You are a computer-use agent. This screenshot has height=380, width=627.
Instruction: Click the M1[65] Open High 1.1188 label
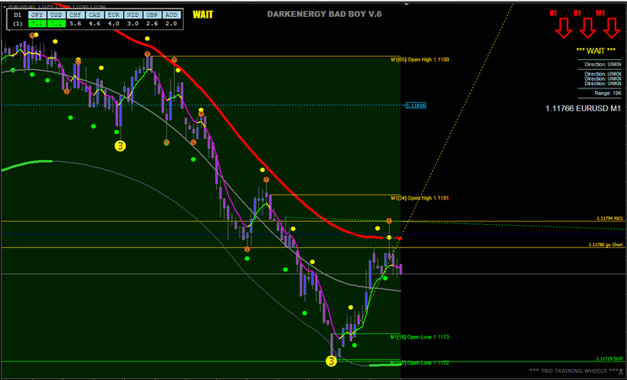point(419,60)
